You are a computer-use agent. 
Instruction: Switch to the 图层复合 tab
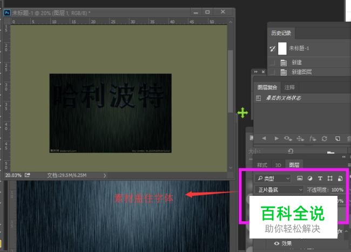coord(267,87)
